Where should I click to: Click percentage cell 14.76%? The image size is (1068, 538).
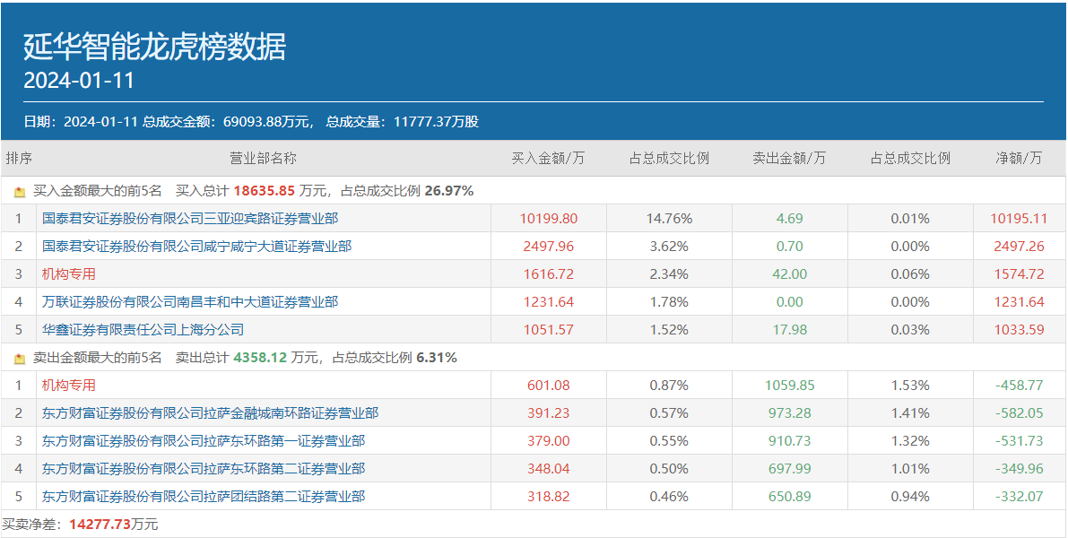pos(669,219)
